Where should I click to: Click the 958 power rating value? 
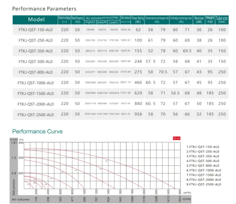[x=138, y=114]
